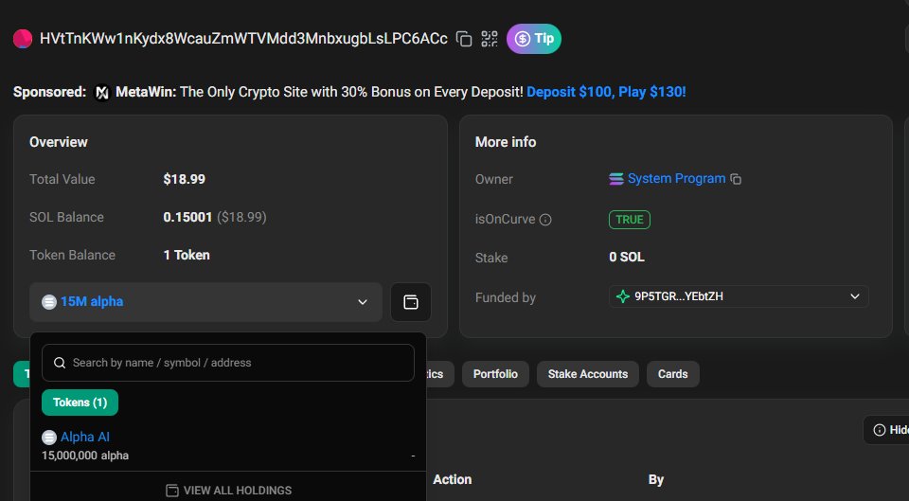This screenshot has width=909, height=501.
Task: Send a Tip to this address
Action: coord(534,39)
